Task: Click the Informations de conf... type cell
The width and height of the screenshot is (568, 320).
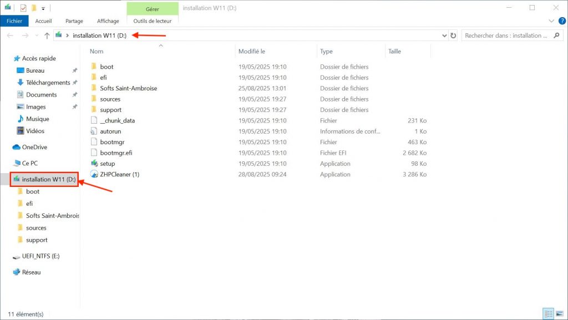Action: 350,131
